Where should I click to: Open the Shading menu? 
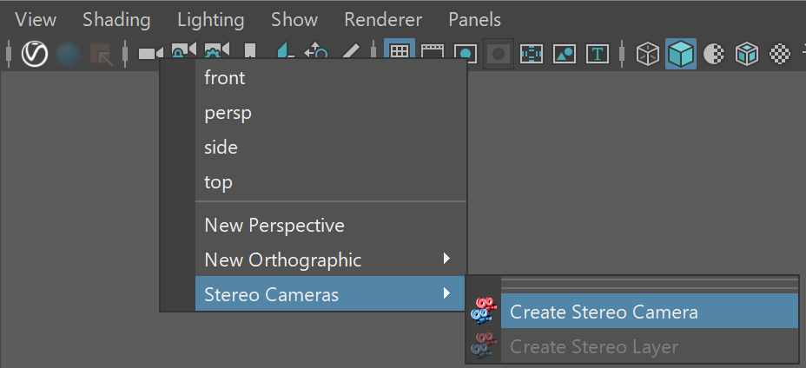click(x=116, y=20)
